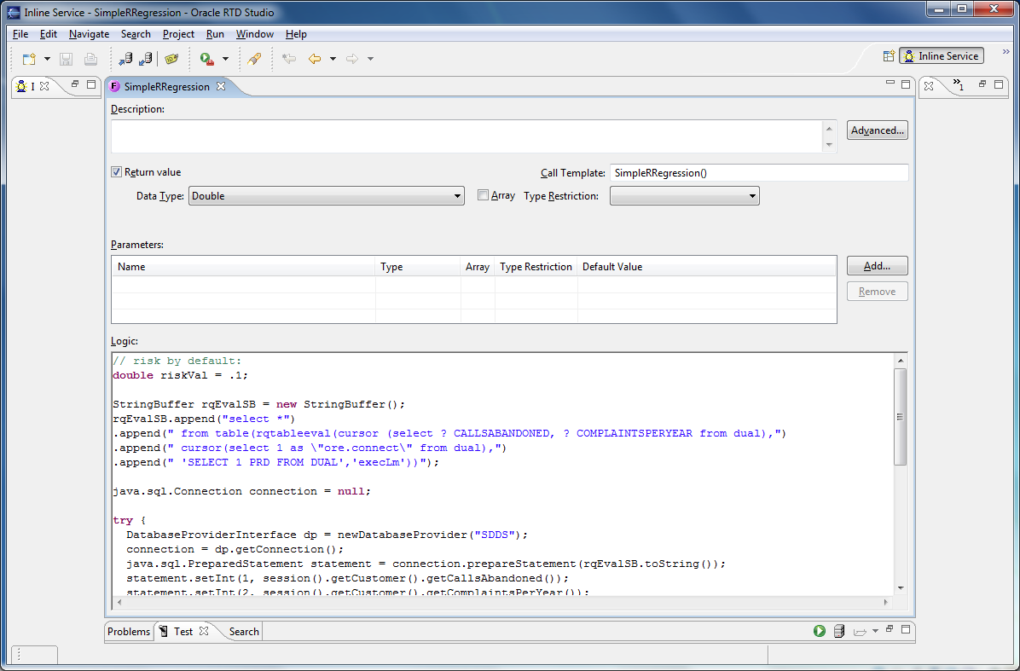
Task: Open the Forward history dropdown arrow
Action: point(370,59)
